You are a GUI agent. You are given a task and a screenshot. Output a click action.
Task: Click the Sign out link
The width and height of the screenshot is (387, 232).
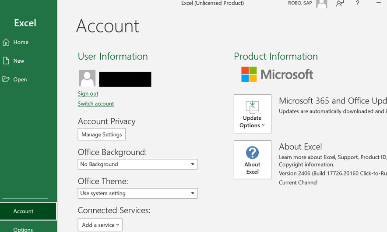point(88,93)
